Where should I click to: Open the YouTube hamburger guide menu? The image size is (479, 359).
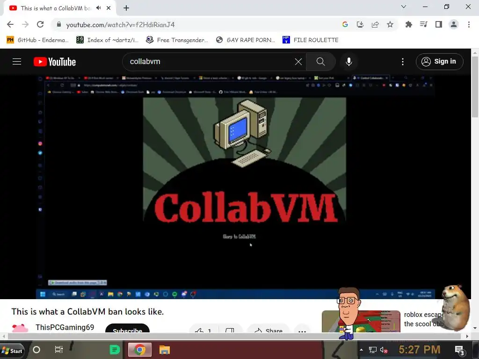pyautogui.click(x=17, y=62)
